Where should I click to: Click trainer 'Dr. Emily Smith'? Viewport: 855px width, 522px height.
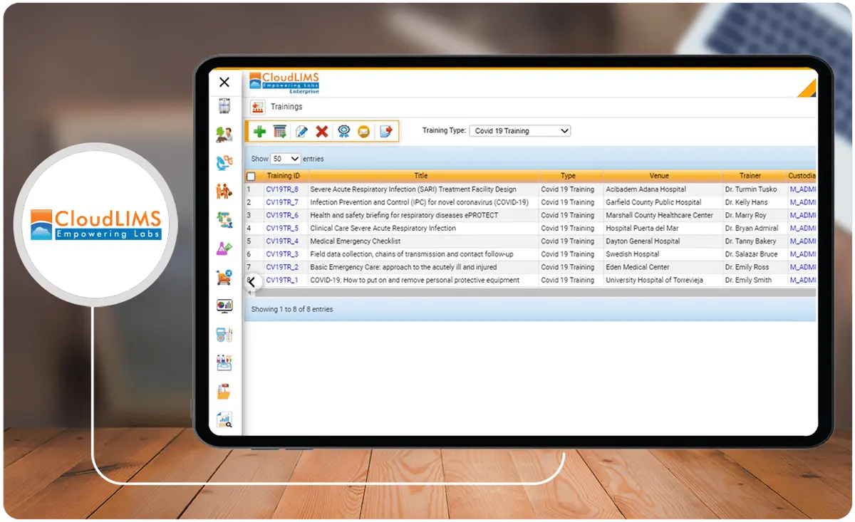748,280
